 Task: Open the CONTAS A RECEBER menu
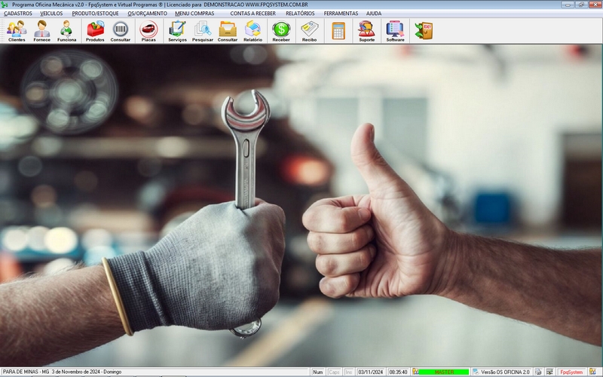[253, 14]
